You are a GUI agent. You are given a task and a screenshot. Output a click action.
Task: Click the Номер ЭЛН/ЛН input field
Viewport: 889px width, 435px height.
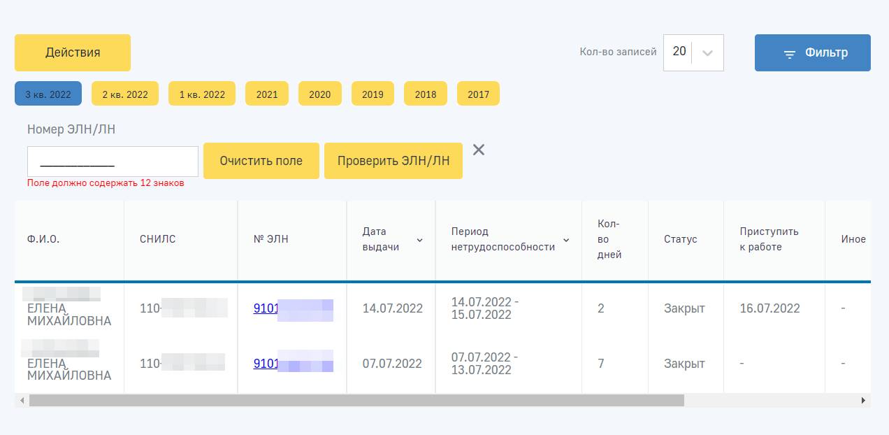(x=113, y=162)
